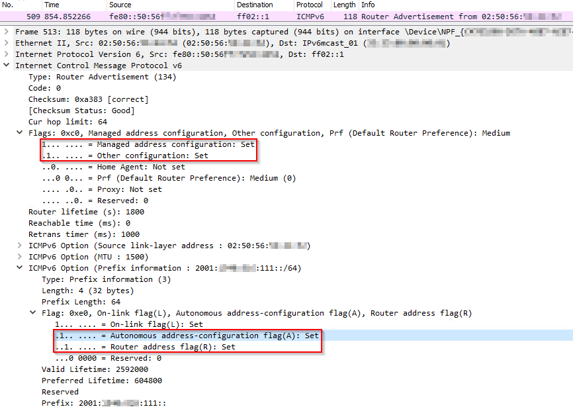Expand the ICMPv6 MTU option
Image resolution: width=573 pixels, height=411 pixels.
pyautogui.click(x=20, y=257)
